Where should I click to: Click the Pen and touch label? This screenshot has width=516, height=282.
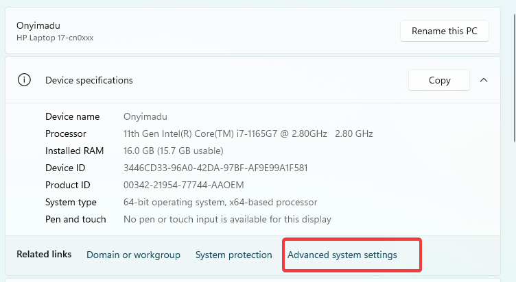click(x=75, y=219)
